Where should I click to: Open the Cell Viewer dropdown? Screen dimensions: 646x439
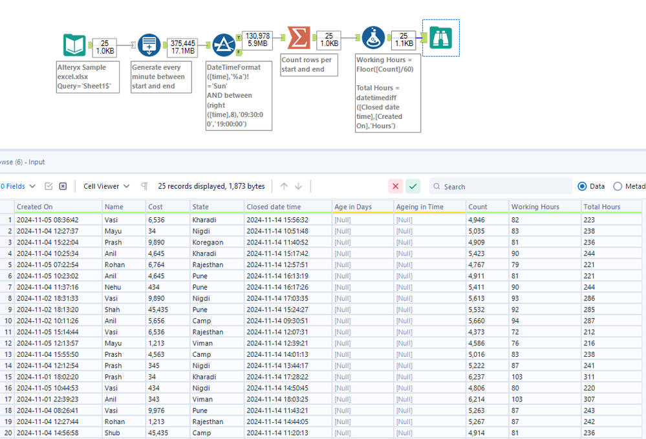(x=107, y=186)
